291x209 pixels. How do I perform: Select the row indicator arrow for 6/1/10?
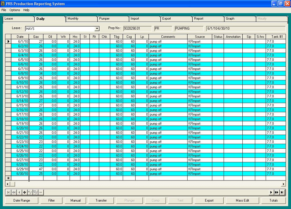pyautogui.click(x=8, y=41)
